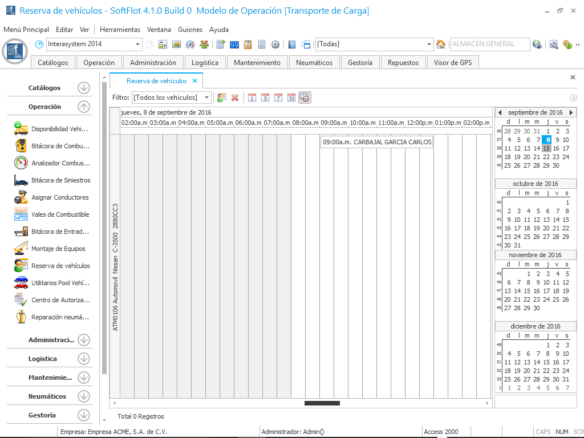Open the Bitácora de Siniestros icon
Viewport: 584px width, 438px height.
click(21, 180)
